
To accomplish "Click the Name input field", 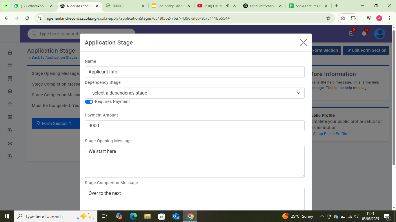I will pos(195,72).
